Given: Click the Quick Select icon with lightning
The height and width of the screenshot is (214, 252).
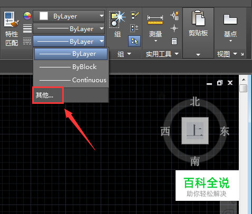Looking at the screenshot, I should pos(175,16).
